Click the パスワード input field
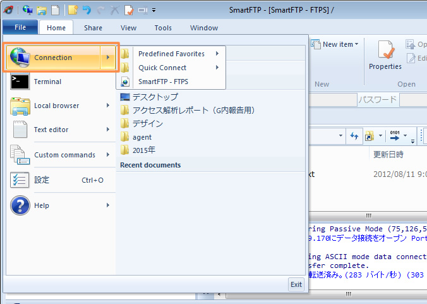 point(412,99)
